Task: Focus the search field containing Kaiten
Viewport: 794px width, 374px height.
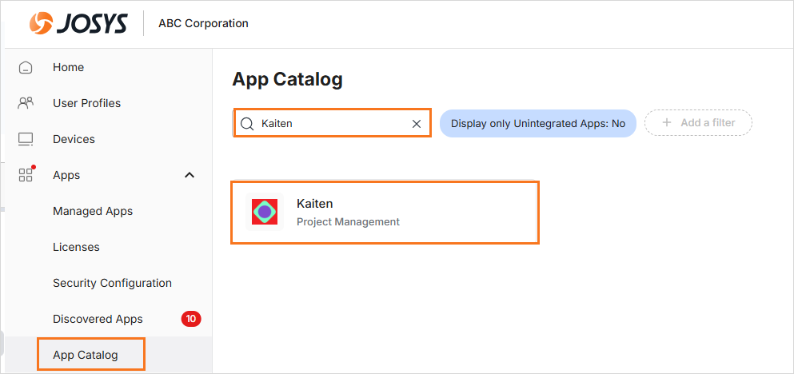Action: 332,122
